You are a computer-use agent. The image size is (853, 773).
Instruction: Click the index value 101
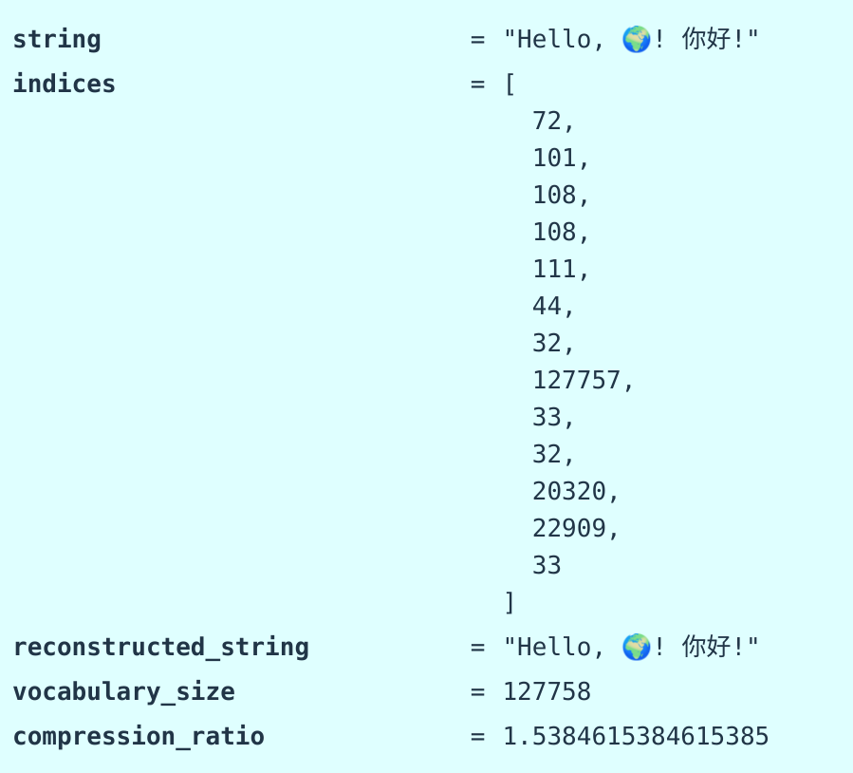(x=554, y=158)
